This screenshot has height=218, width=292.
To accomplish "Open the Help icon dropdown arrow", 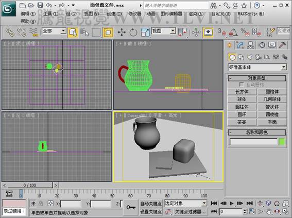I will click(x=263, y=6).
